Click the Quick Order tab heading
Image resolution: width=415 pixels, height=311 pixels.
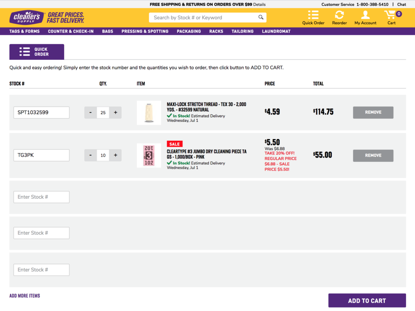pyautogui.click(x=37, y=52)
